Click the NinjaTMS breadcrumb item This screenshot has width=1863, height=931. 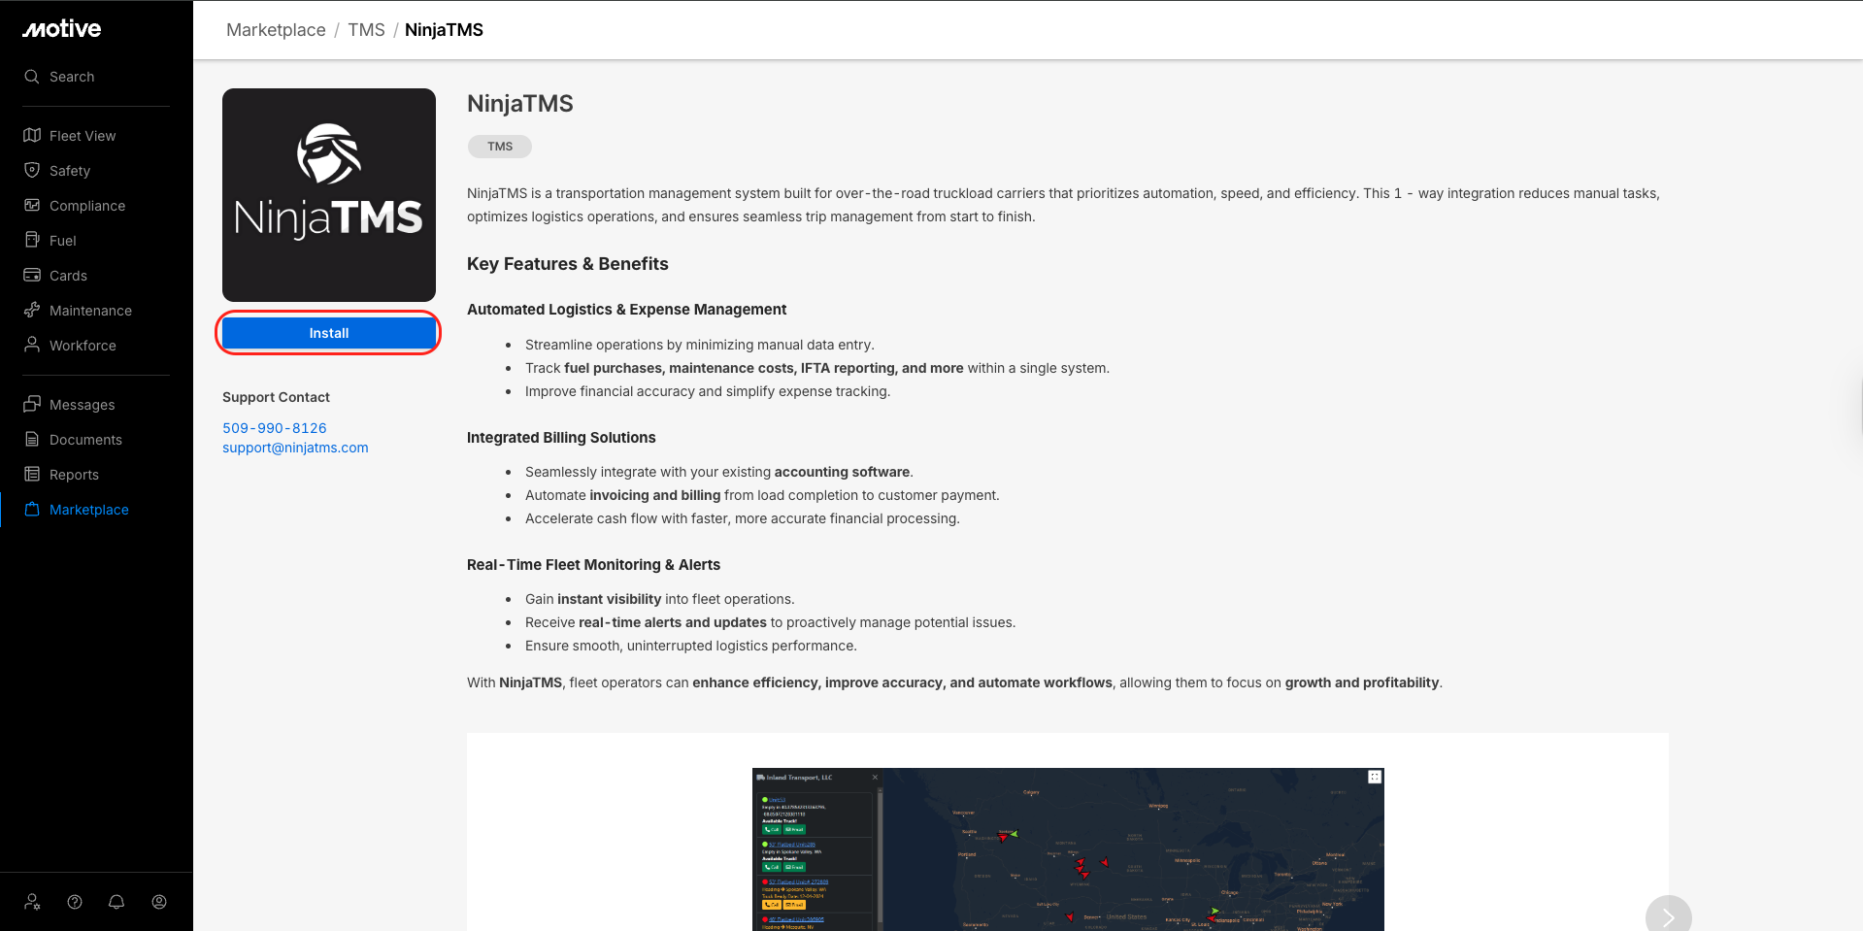pyautogui.click(x=444, y=30)
